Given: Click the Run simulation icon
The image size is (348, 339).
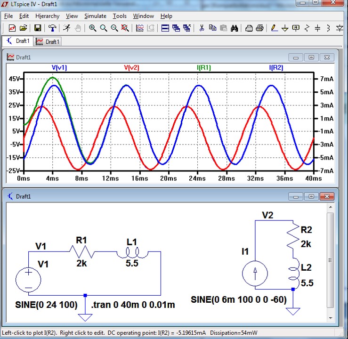Looking at the screenshot, I should click(x=67, y=28).
